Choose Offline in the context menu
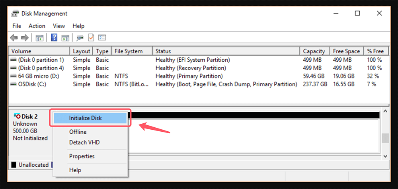The image size is (398, 189). [x=78, y=132]
